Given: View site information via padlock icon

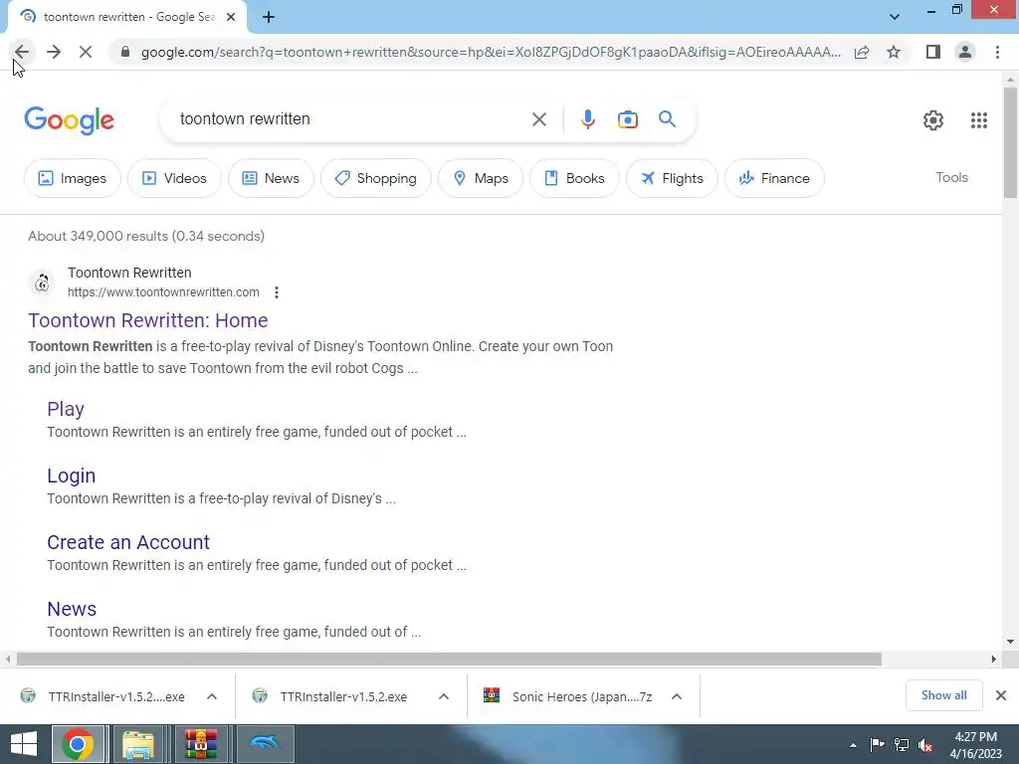Looking at the screenshot, I should (x=125, y=52).
